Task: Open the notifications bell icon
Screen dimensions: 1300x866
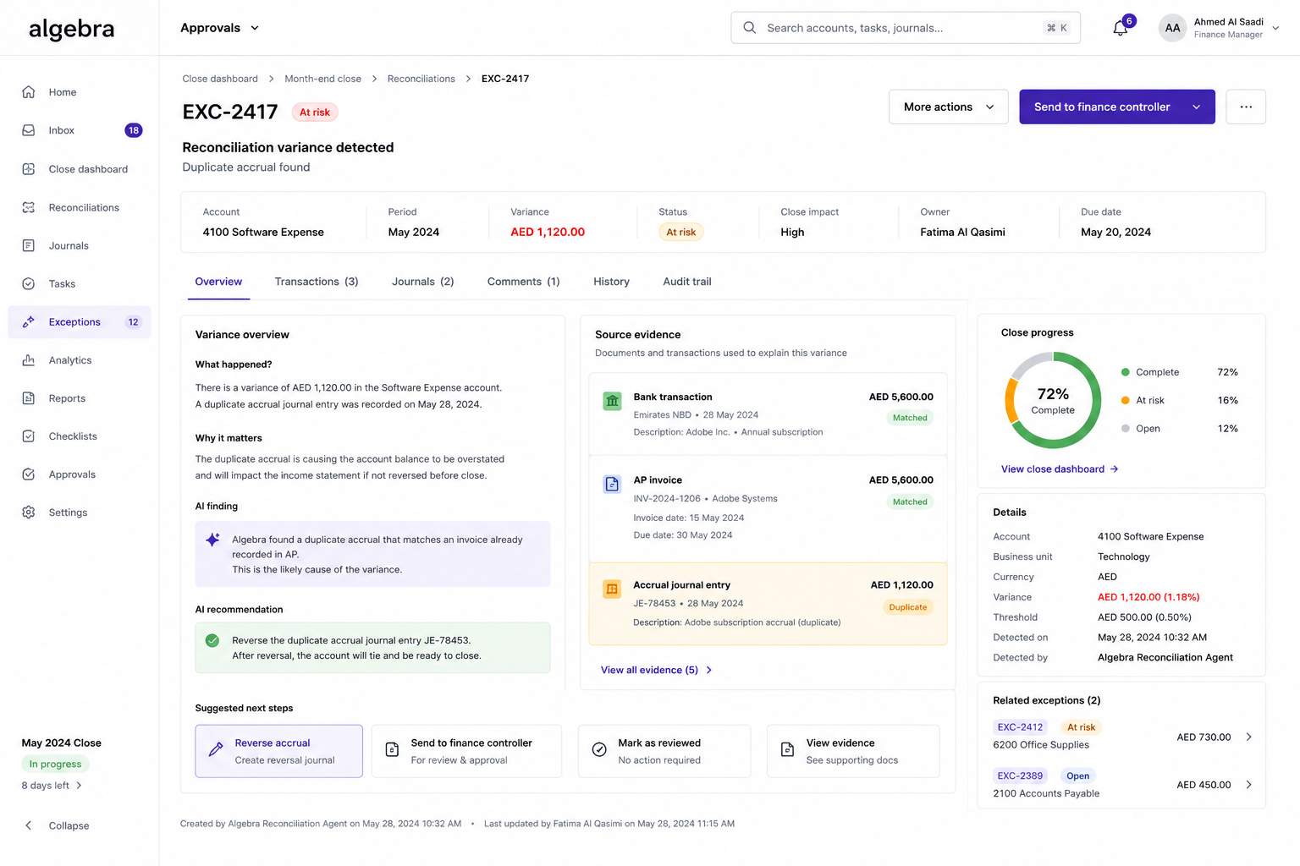Action: click(x=1120, y=28)
